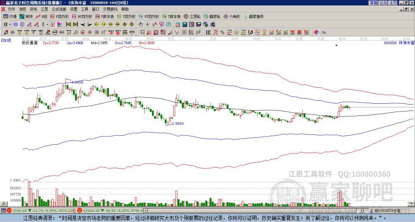Click the small black triangle above chart

coord(336,46)
